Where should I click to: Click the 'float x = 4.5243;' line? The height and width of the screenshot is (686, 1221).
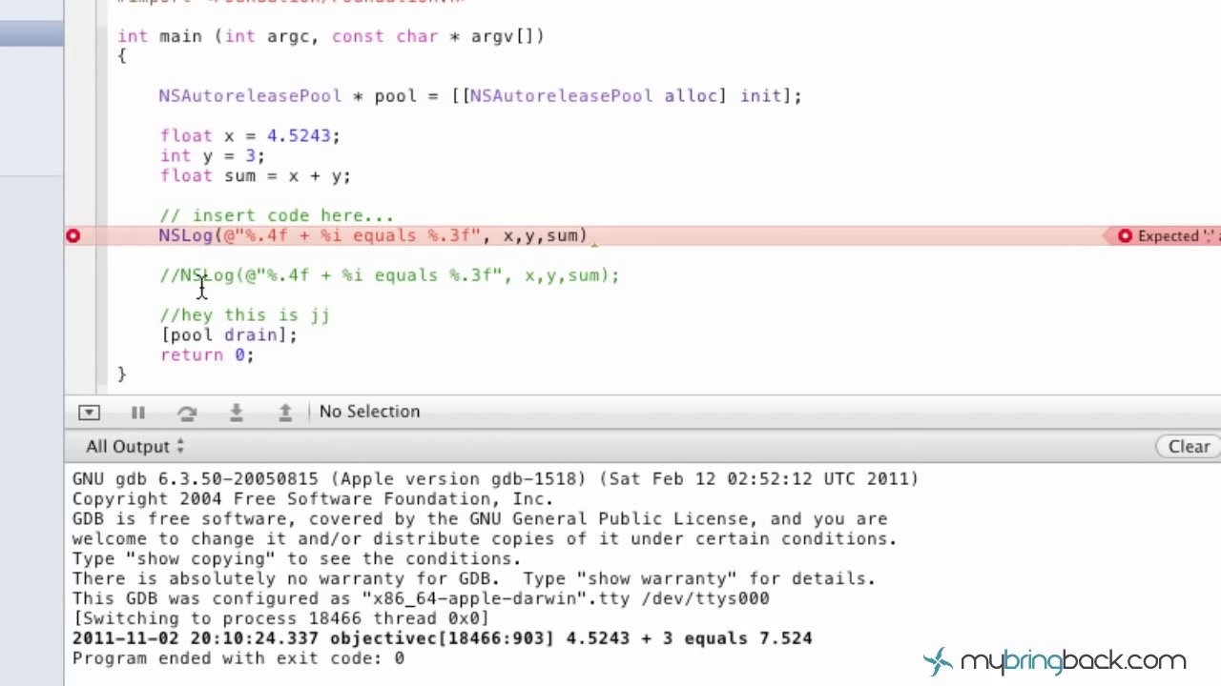click(x=250, y=135)
